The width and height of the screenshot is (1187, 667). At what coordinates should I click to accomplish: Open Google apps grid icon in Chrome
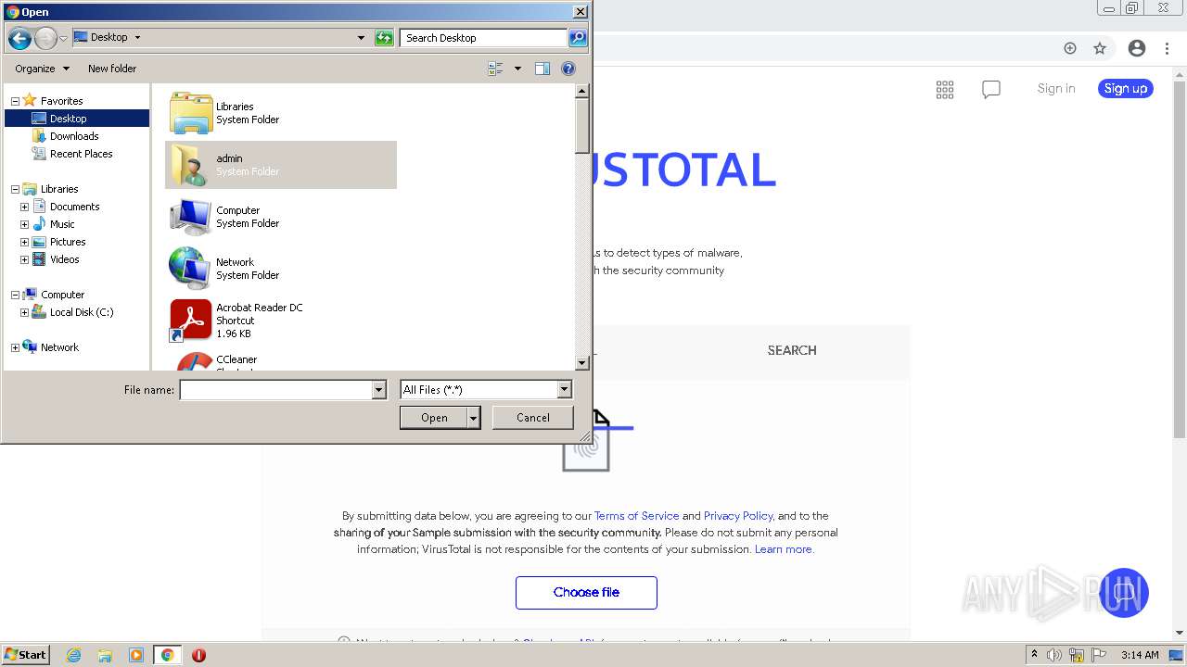pyautogui.click(x=945, y=89)
